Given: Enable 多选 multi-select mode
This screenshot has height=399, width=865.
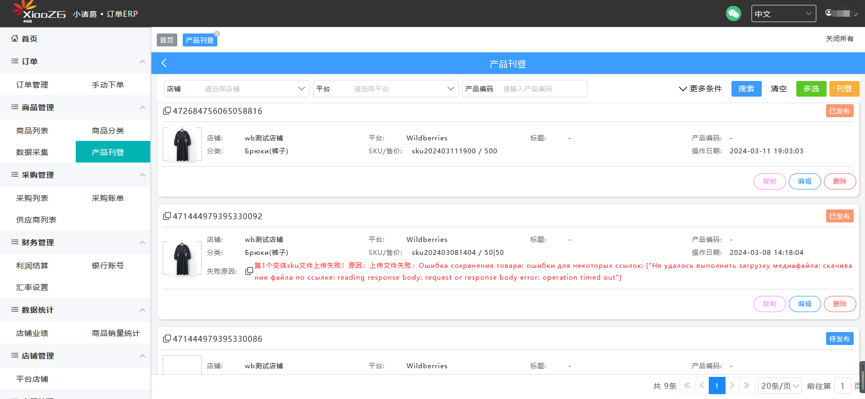Looking at the screenshot, I should [811, 89].
